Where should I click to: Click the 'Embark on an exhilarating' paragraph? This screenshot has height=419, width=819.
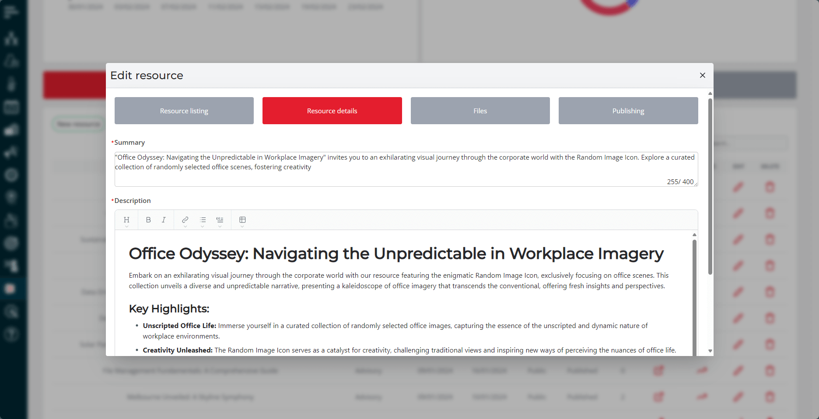point(399,281)
